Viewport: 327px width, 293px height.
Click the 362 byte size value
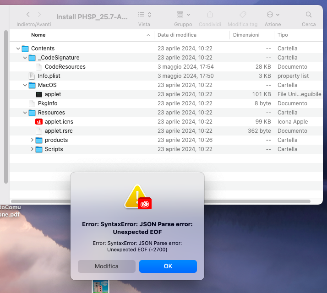(259, 131)
